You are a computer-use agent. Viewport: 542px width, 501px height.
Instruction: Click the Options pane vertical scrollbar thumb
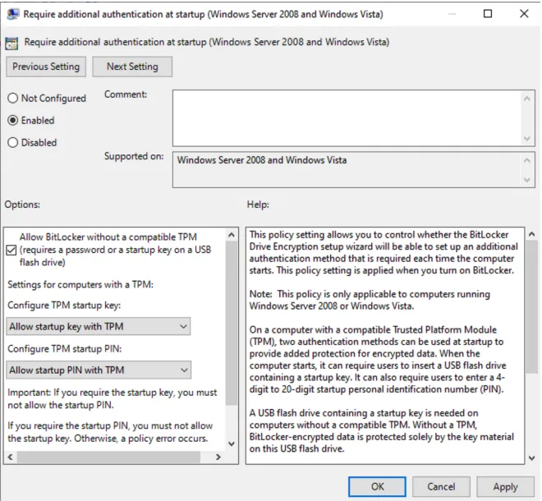pos(232,323)
